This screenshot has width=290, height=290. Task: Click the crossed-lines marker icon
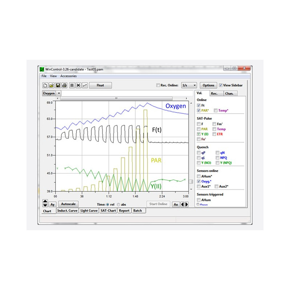(x=78, y=86)
